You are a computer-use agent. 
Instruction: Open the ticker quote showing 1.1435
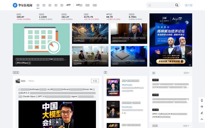pos(46,17)
